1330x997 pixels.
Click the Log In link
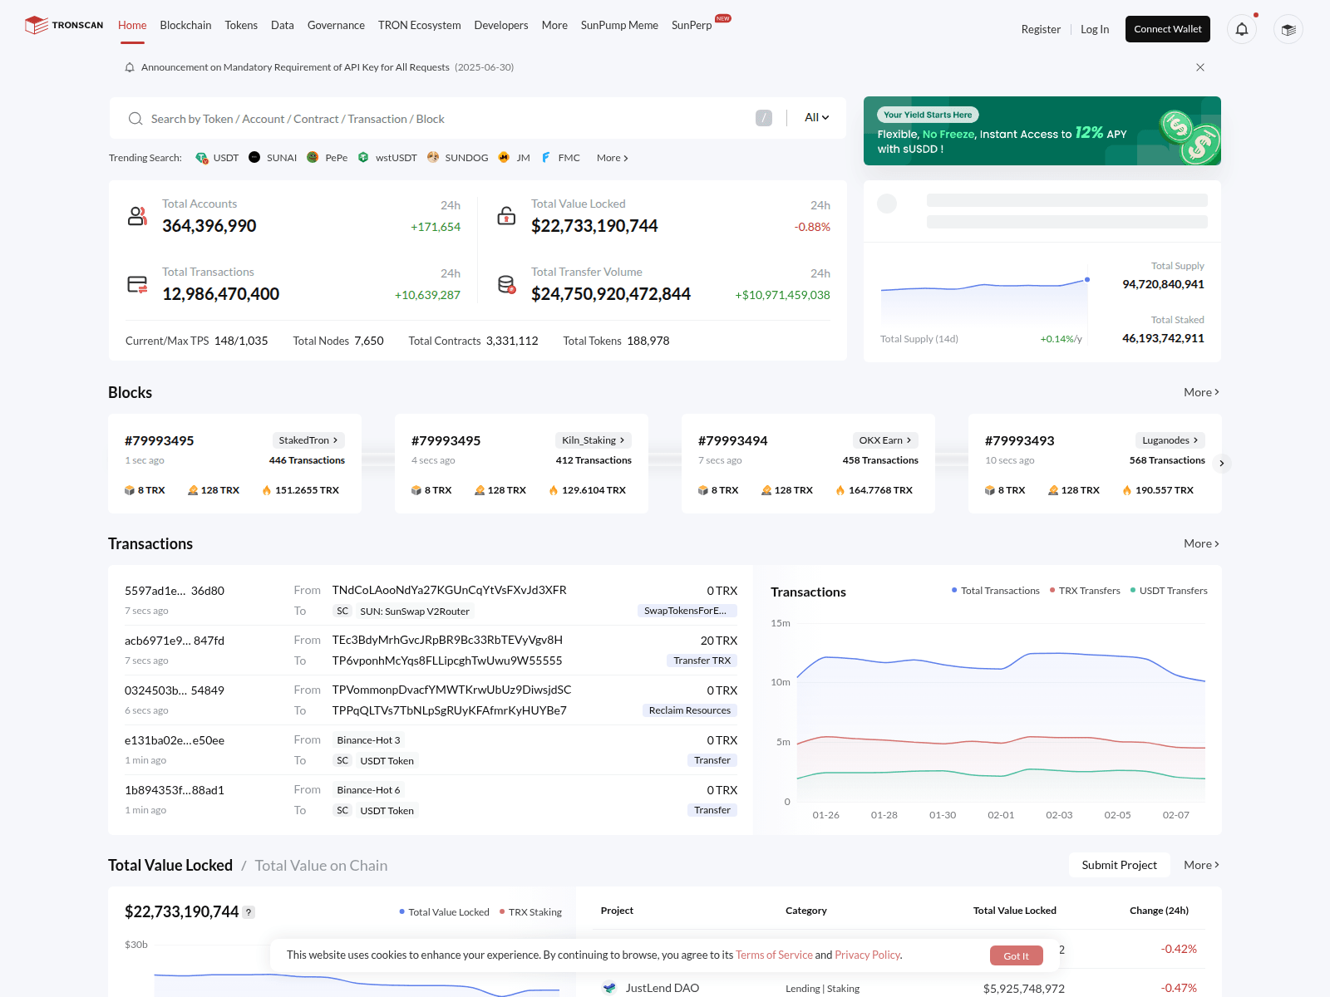click(x=1095, y=29)
